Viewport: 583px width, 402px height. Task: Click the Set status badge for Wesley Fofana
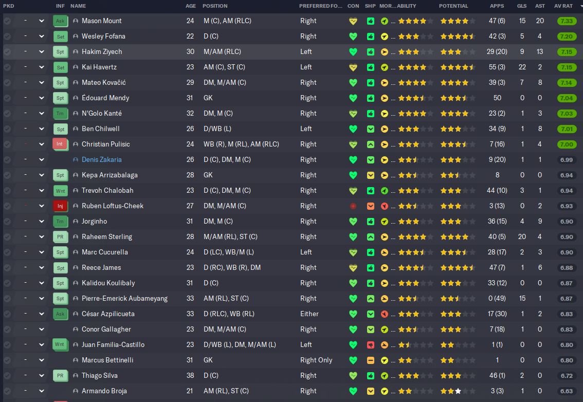(x=60, y=36)
